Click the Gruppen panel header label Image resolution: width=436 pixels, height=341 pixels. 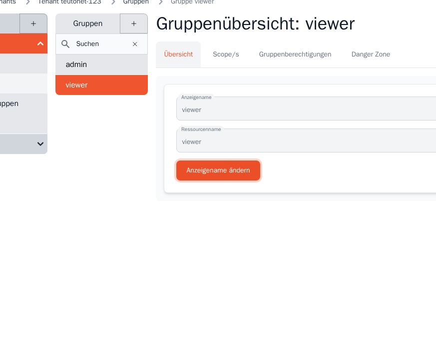click(88, 23)
